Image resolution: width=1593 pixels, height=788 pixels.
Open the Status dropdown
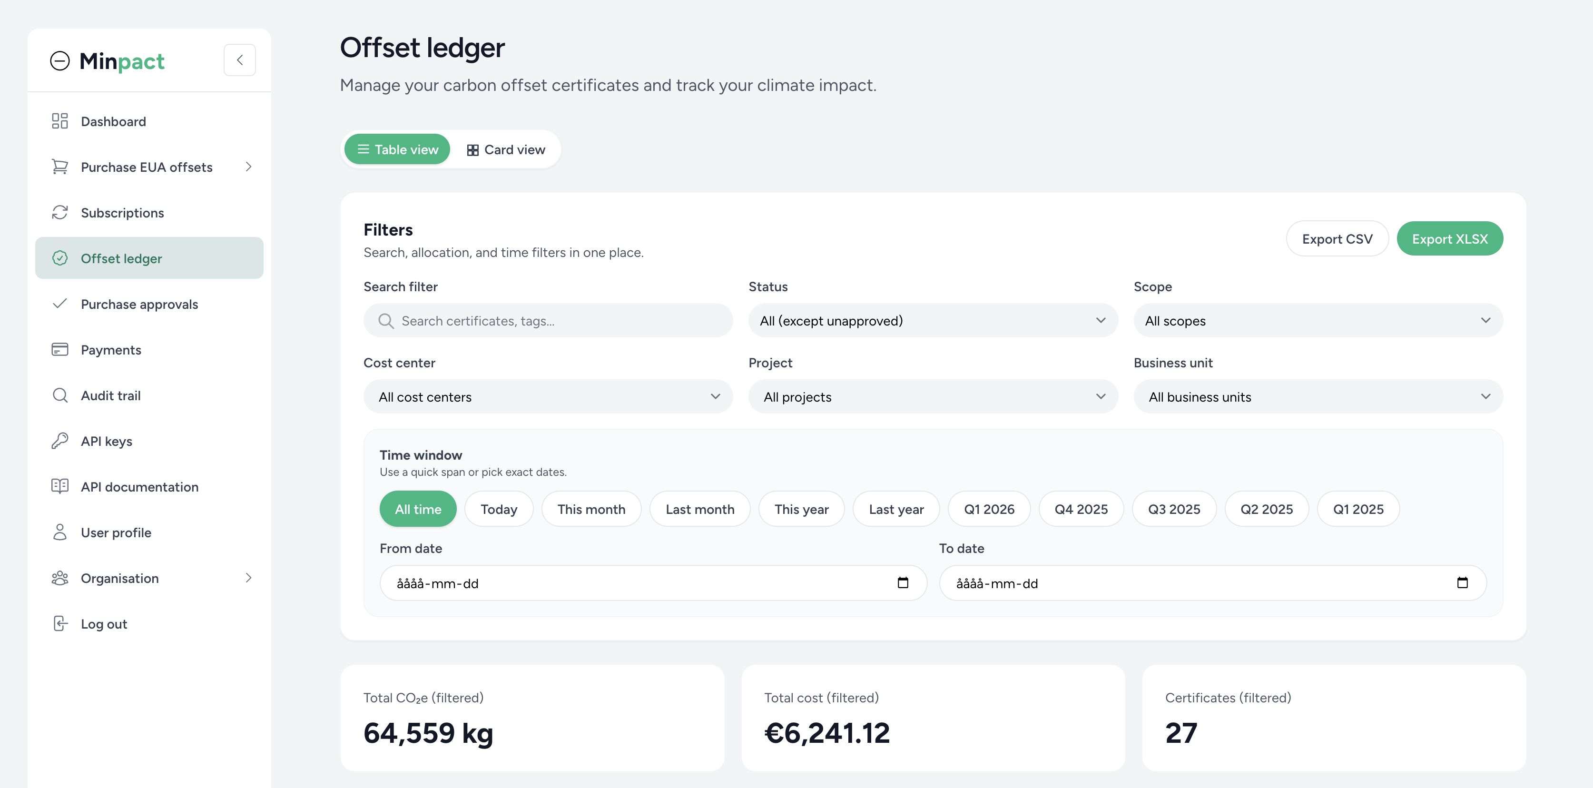(932, 320)
